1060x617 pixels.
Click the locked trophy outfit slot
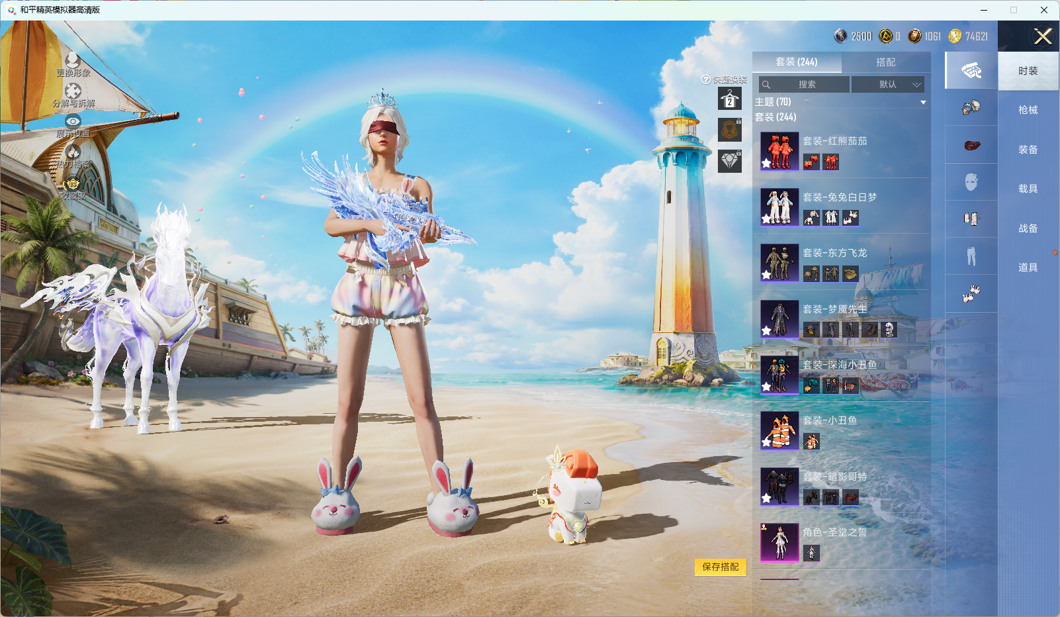(730, 130)
